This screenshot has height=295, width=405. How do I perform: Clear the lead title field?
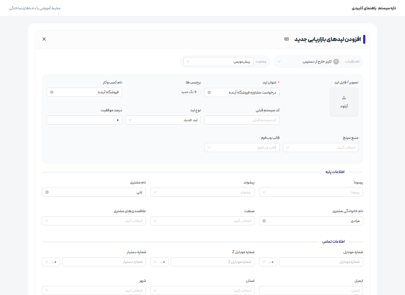coord(209,92)
